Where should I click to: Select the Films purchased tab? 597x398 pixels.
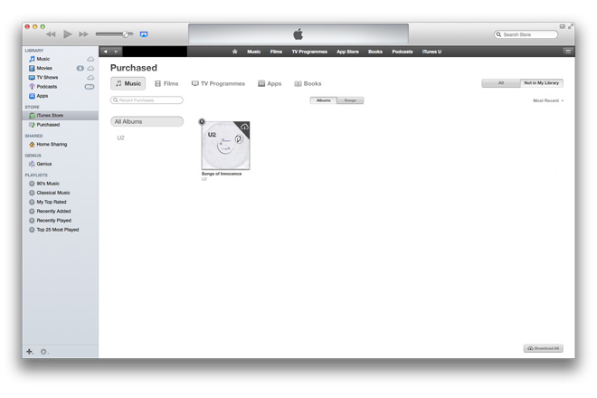(x=166, y=84)
